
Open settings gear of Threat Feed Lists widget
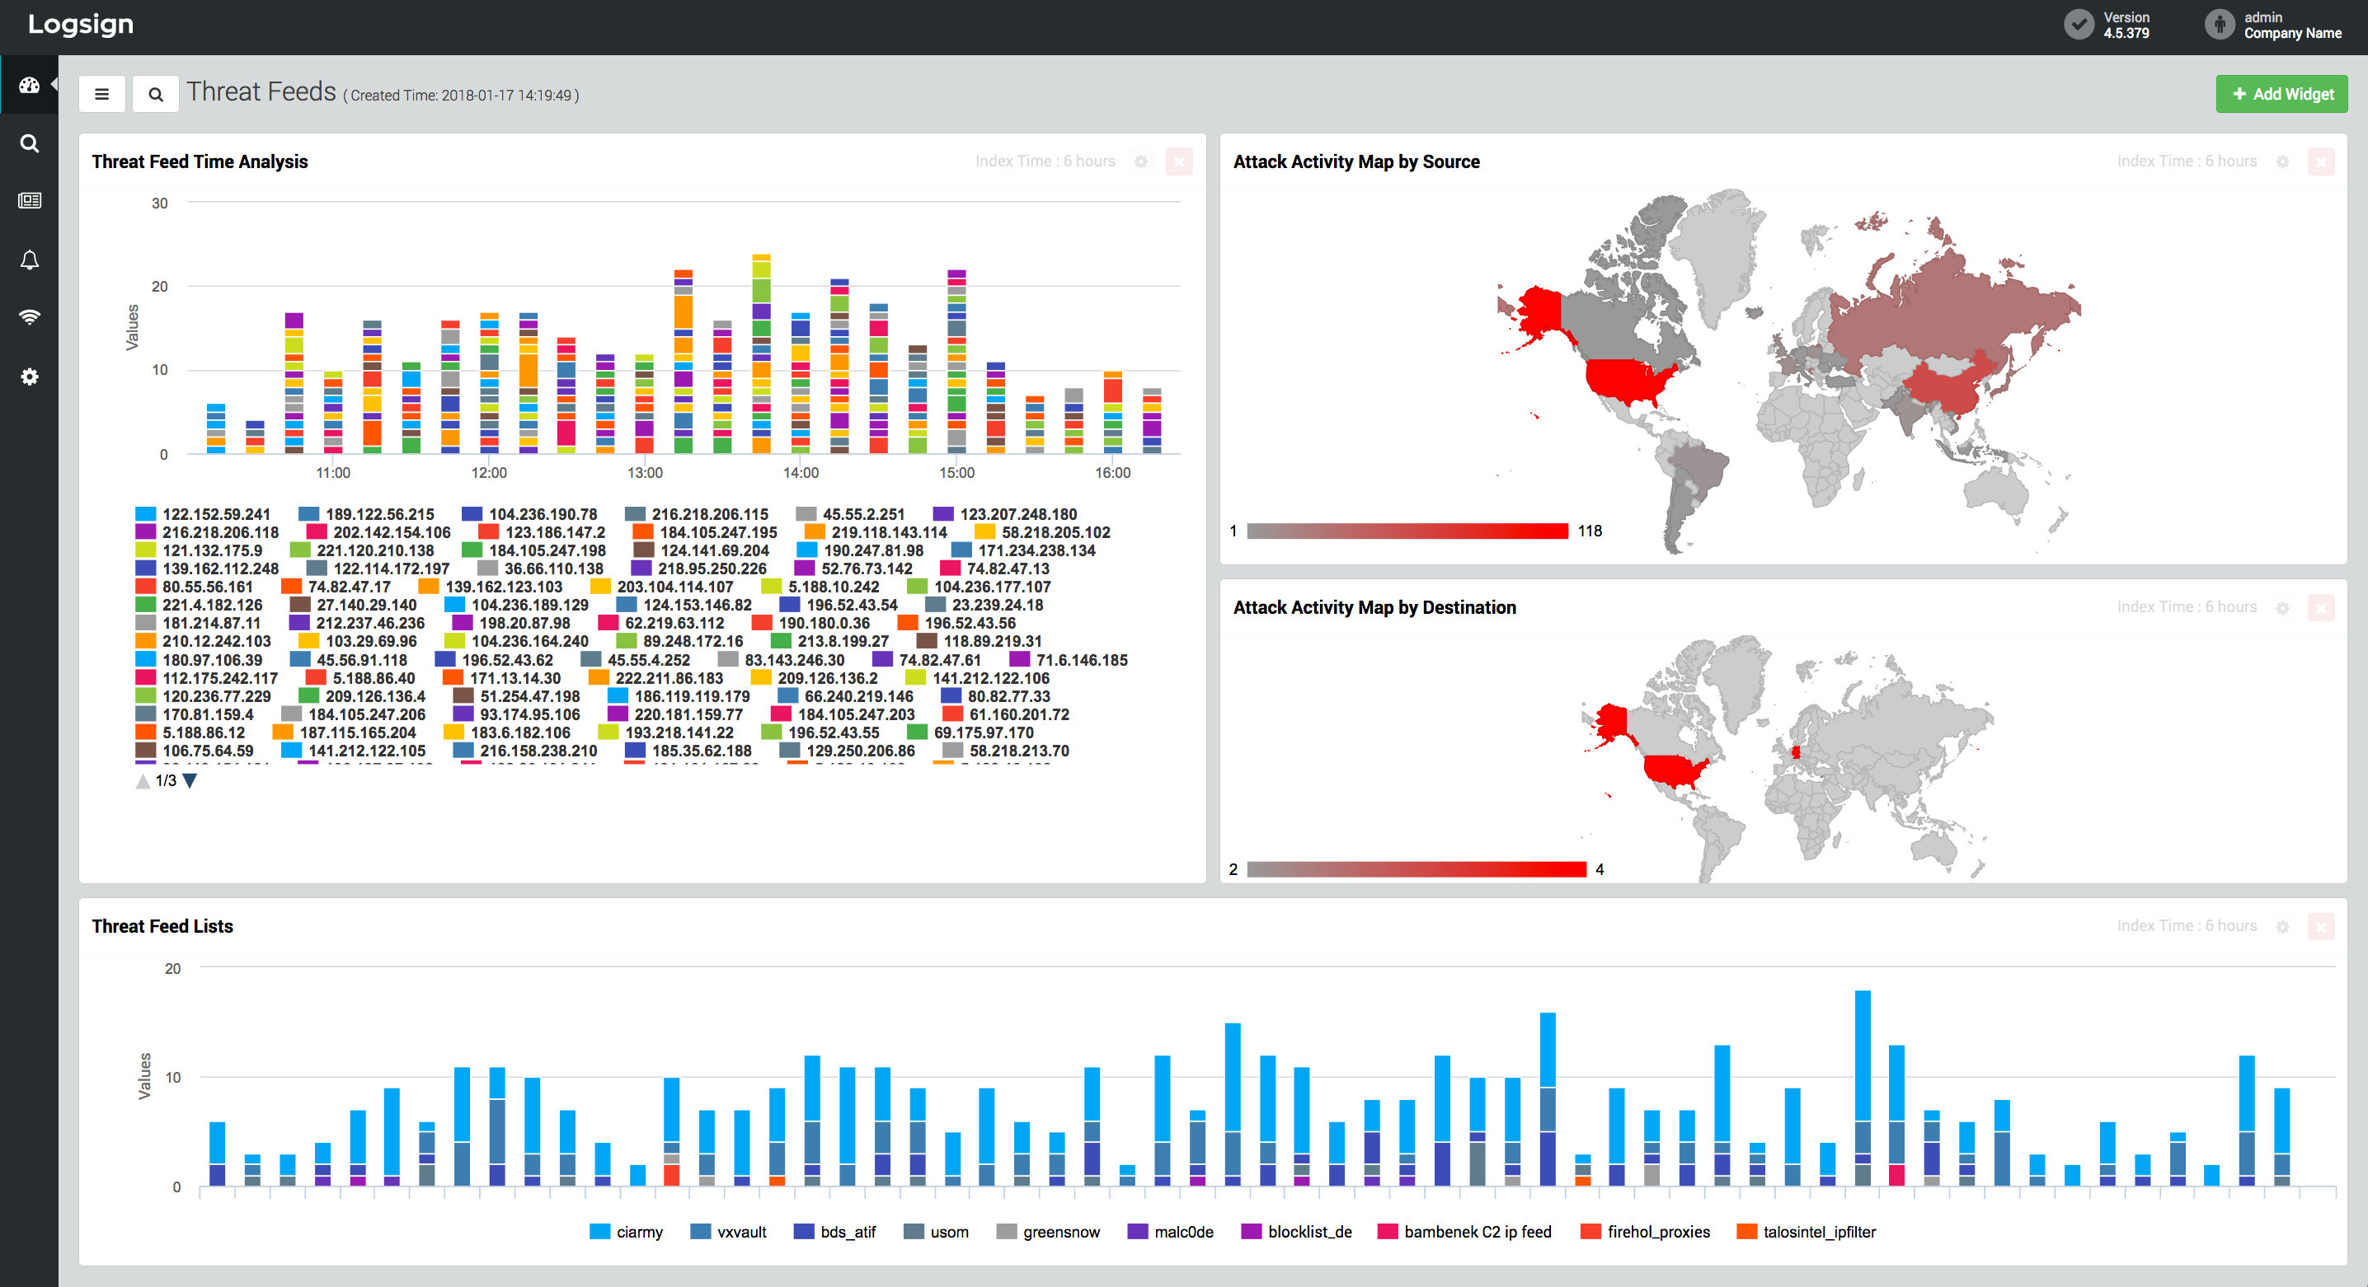pos(2282,927)
